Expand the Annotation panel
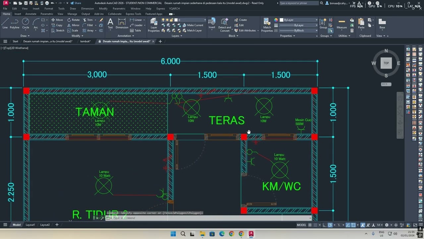424x239 pixels. coord(126,36)
